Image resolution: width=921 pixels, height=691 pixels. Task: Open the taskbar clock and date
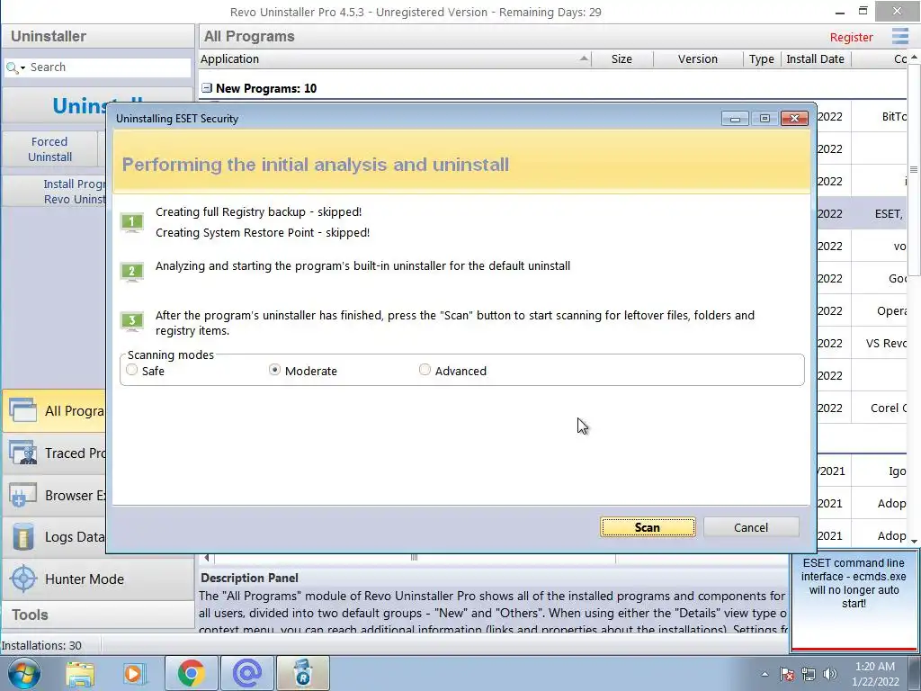pyautogui.click(x=875, y=674)
